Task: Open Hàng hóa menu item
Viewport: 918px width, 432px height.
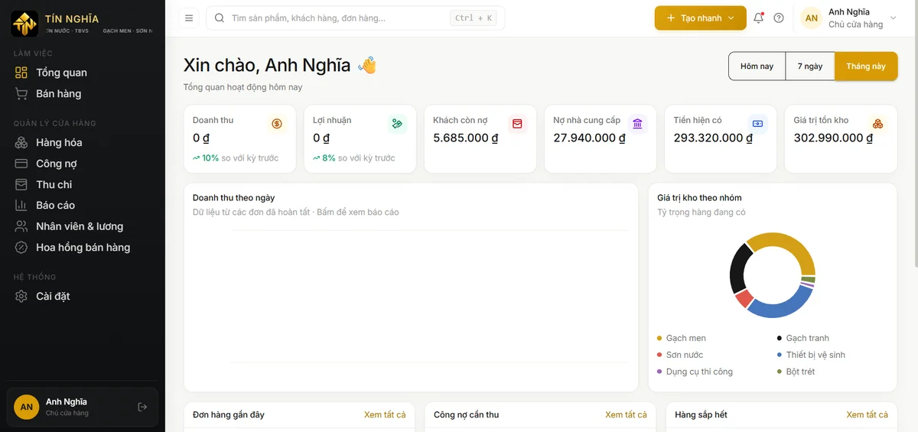Action: pyautogui.click(x=82, y=142)
